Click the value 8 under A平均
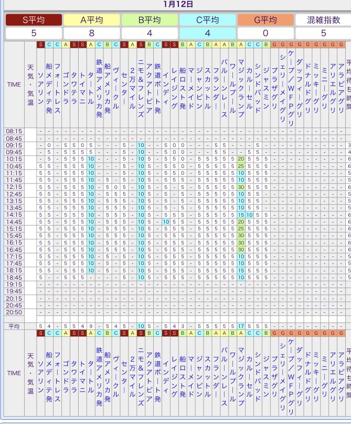 pos(92,33)
